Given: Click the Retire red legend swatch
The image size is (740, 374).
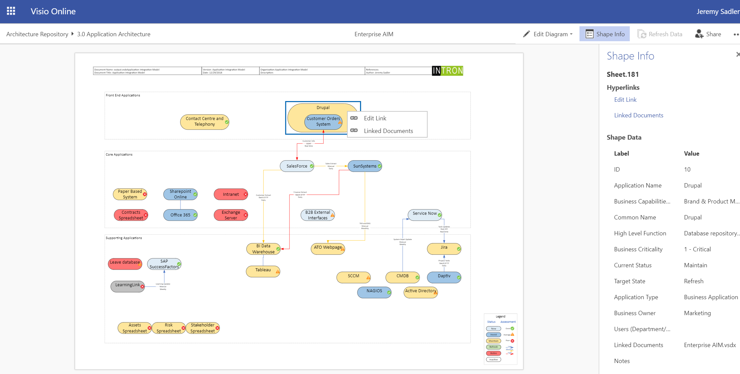Looking at the screenshot, I should point(493,353).
